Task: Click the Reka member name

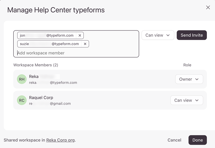Action: click(34, 77)
